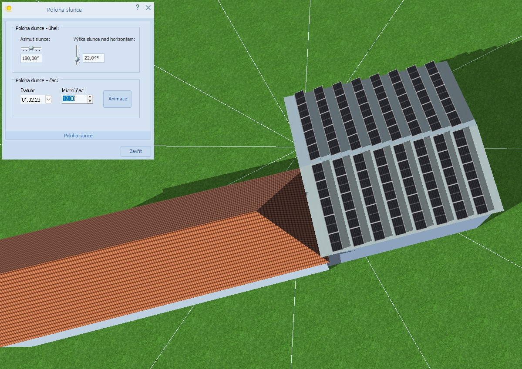Screen dimensions: 522x369
Task: Expand the Datum date picker dropdown
Action: 48,100
